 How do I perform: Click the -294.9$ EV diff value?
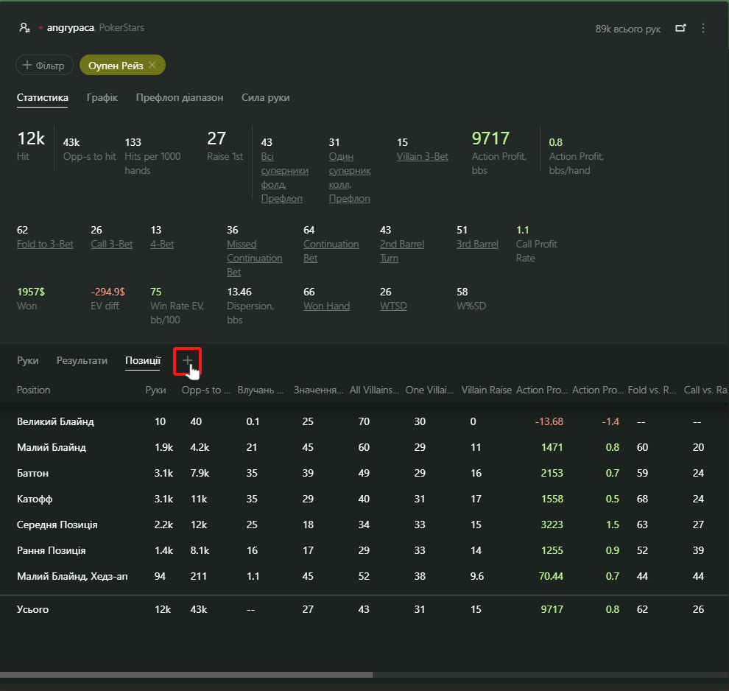click(x=108, y=292)
